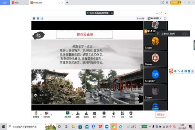Open Sogou skin shirt icon
The width and height of the screenshot is (195, 130).
coord(189,71)
